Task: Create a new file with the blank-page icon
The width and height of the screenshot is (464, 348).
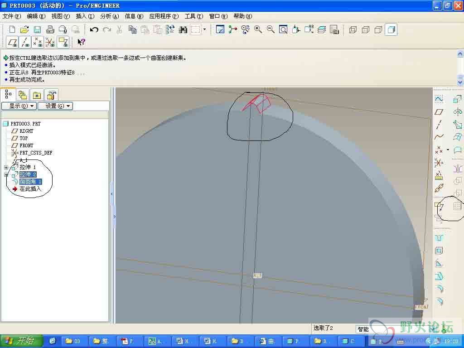Action: click(12, 29)
